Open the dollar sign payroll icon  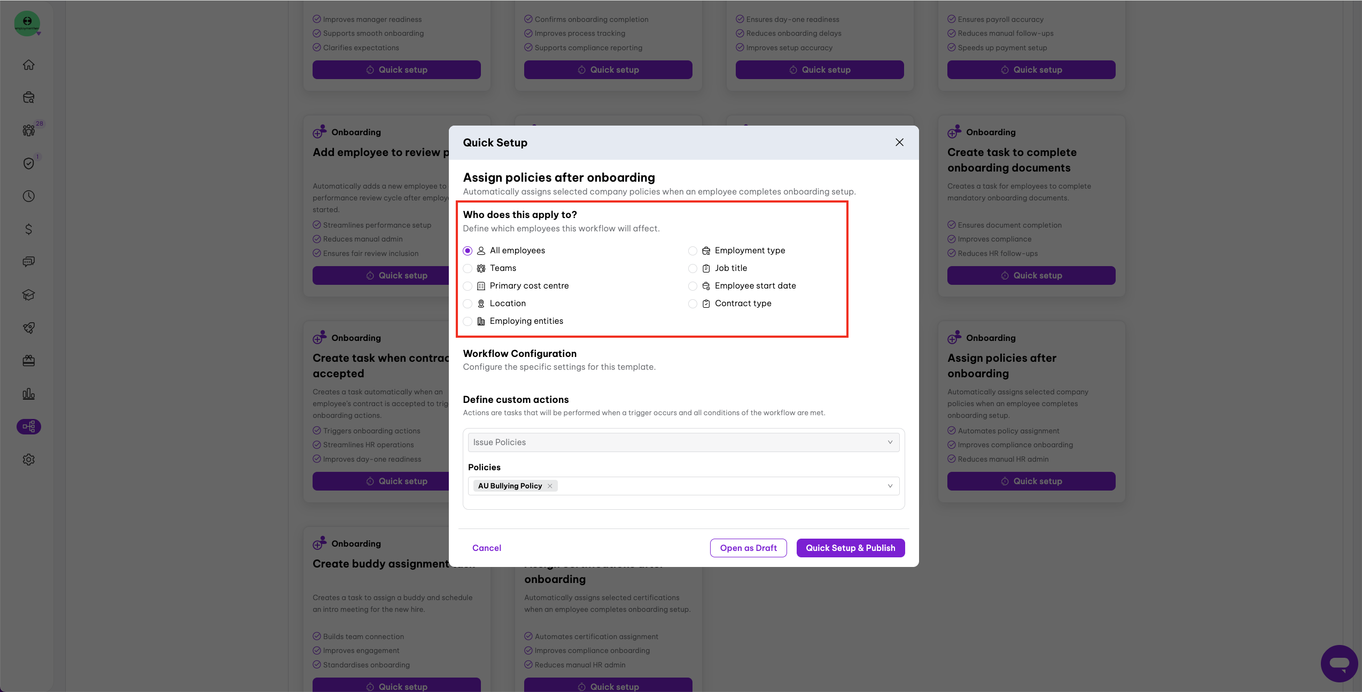(x=29, y=229)
